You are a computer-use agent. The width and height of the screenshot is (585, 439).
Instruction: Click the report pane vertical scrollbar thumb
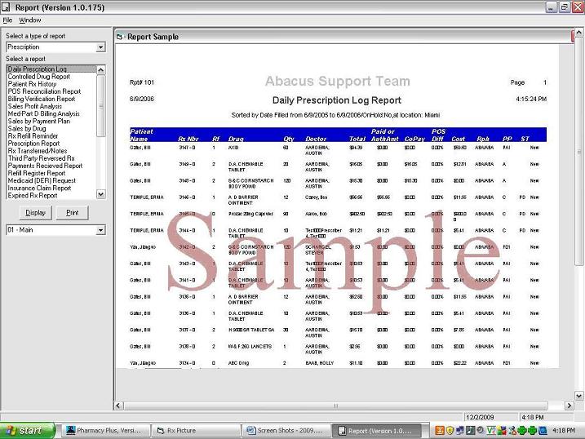tap(578, 152)
